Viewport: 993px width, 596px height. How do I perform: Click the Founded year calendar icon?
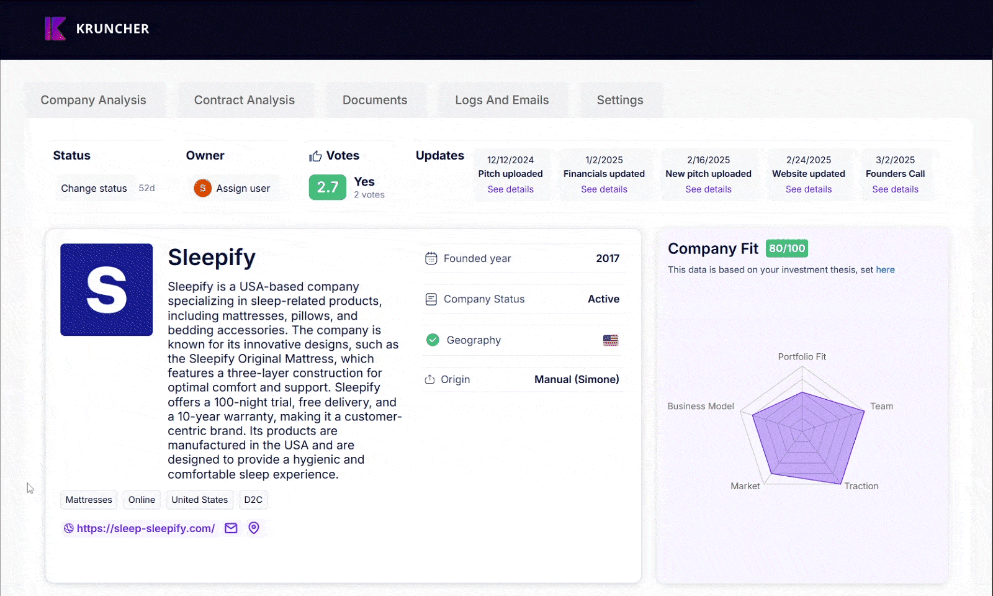click(x=431, y=258)
